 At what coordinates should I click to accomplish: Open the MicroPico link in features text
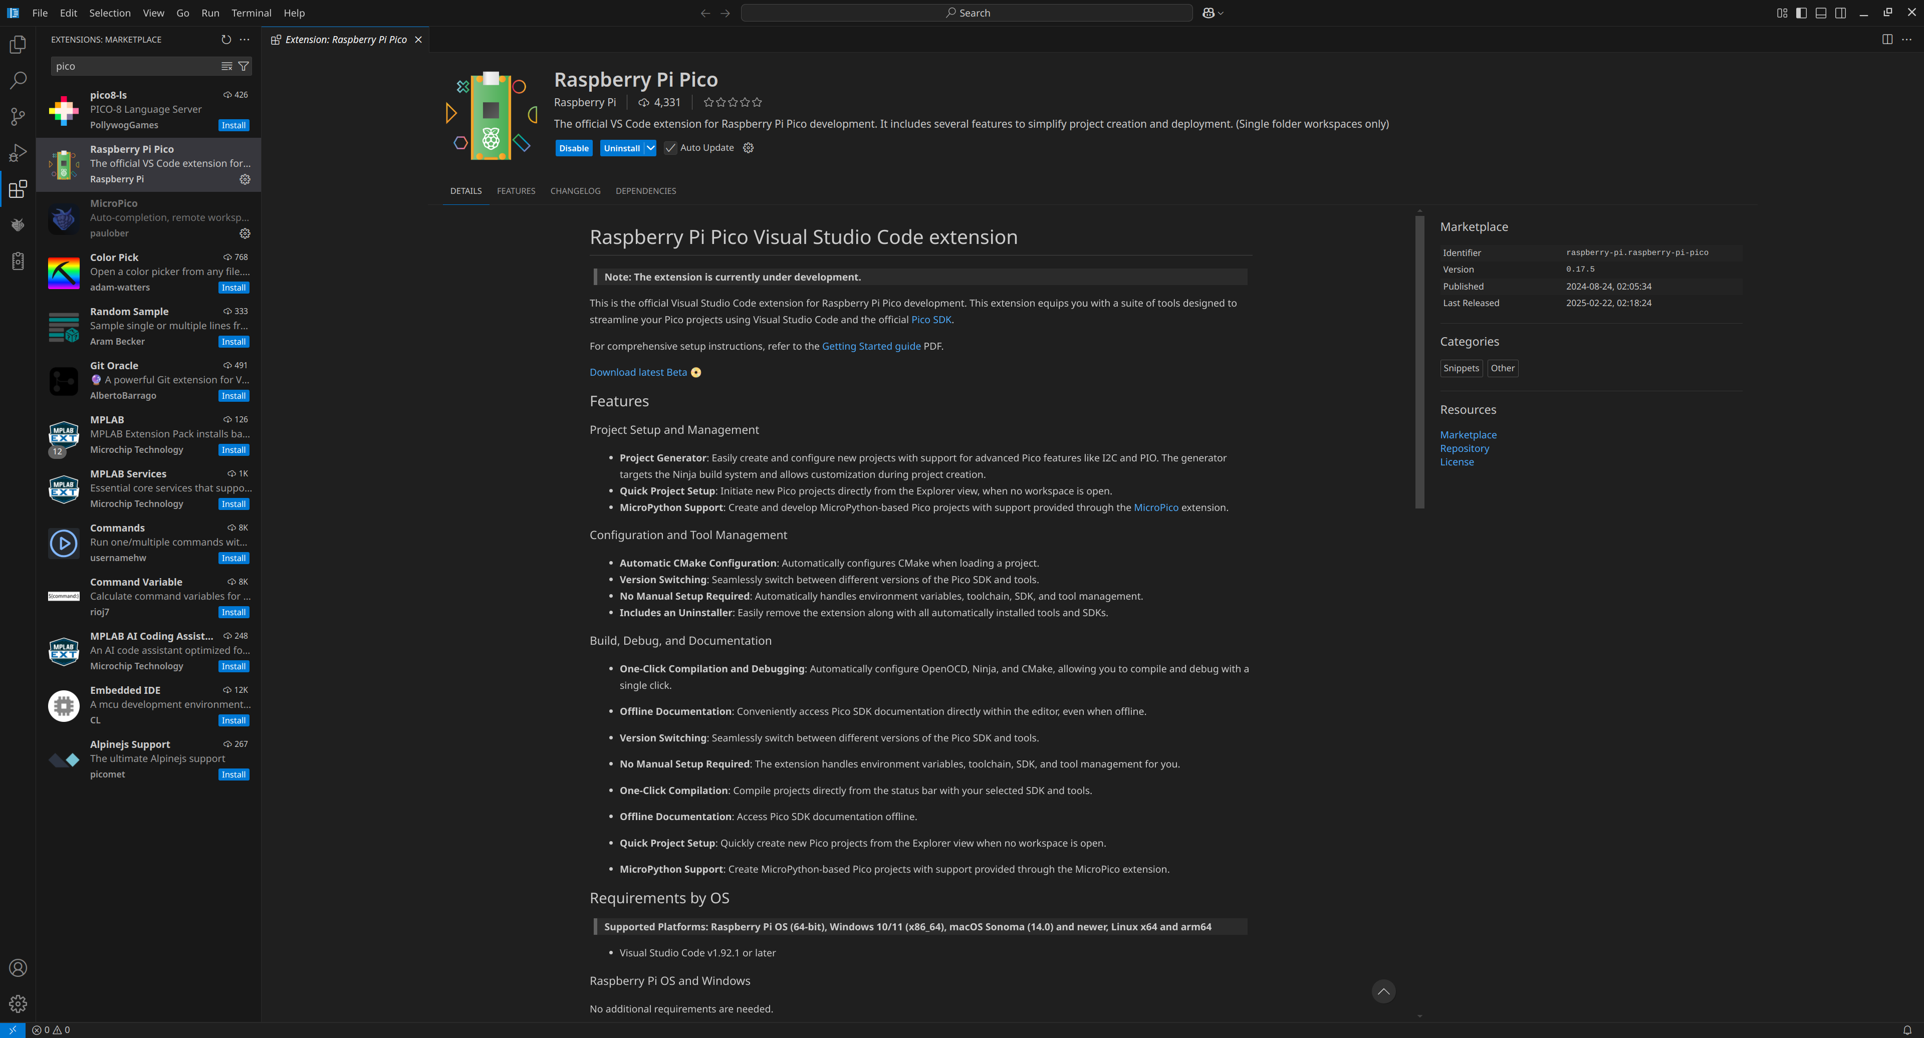pyautogui.click(x=1155, y=507)
